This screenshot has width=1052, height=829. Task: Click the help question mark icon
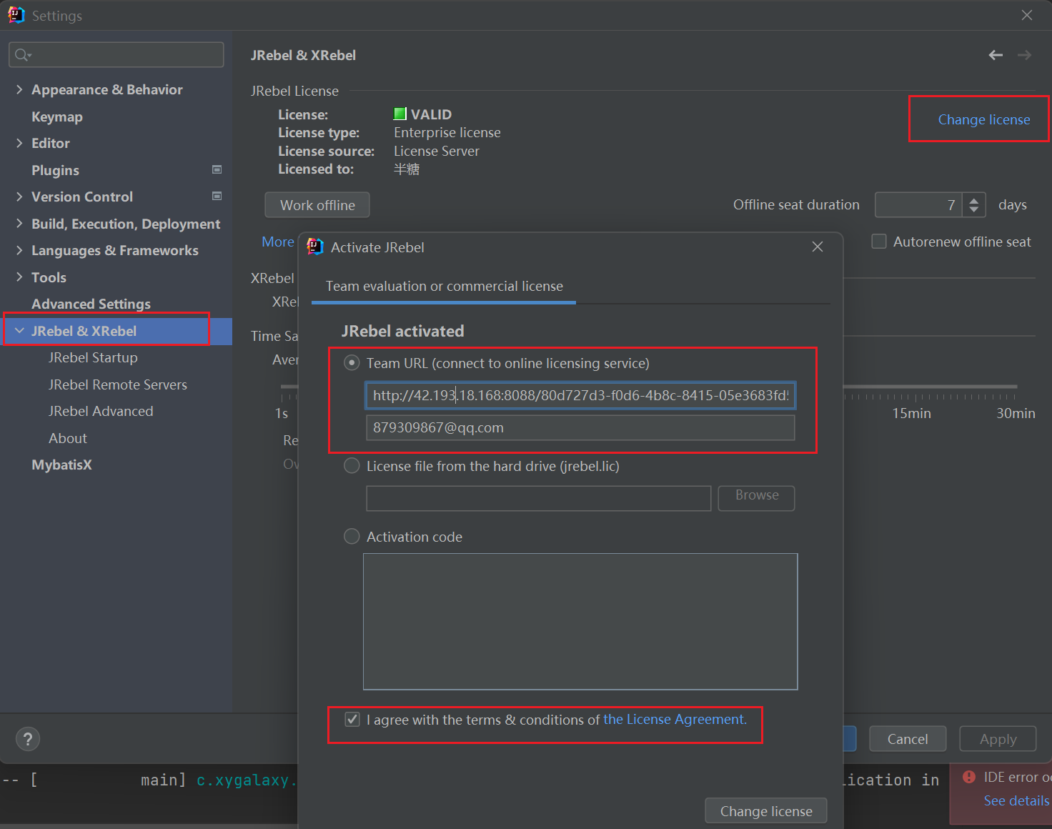pos(28,739)
